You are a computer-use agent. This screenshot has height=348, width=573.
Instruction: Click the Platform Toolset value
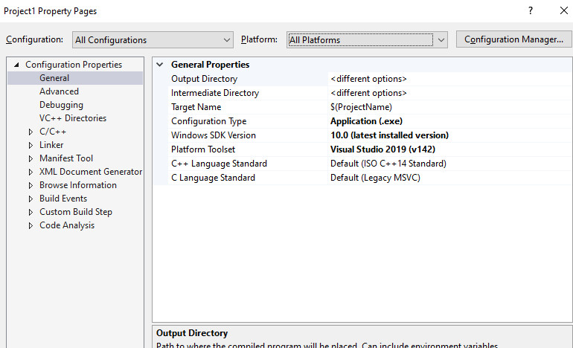pos(446,149)
